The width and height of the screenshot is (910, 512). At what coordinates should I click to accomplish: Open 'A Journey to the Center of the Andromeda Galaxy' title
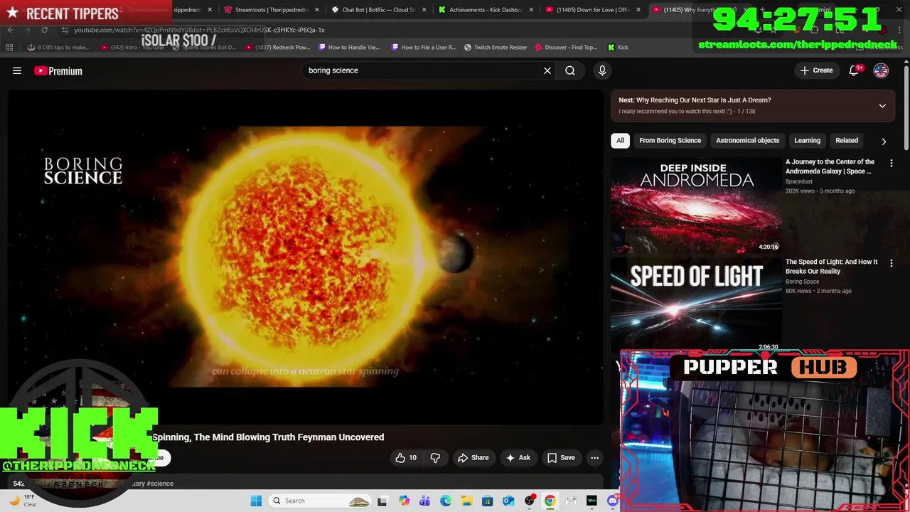coord(830,166)
